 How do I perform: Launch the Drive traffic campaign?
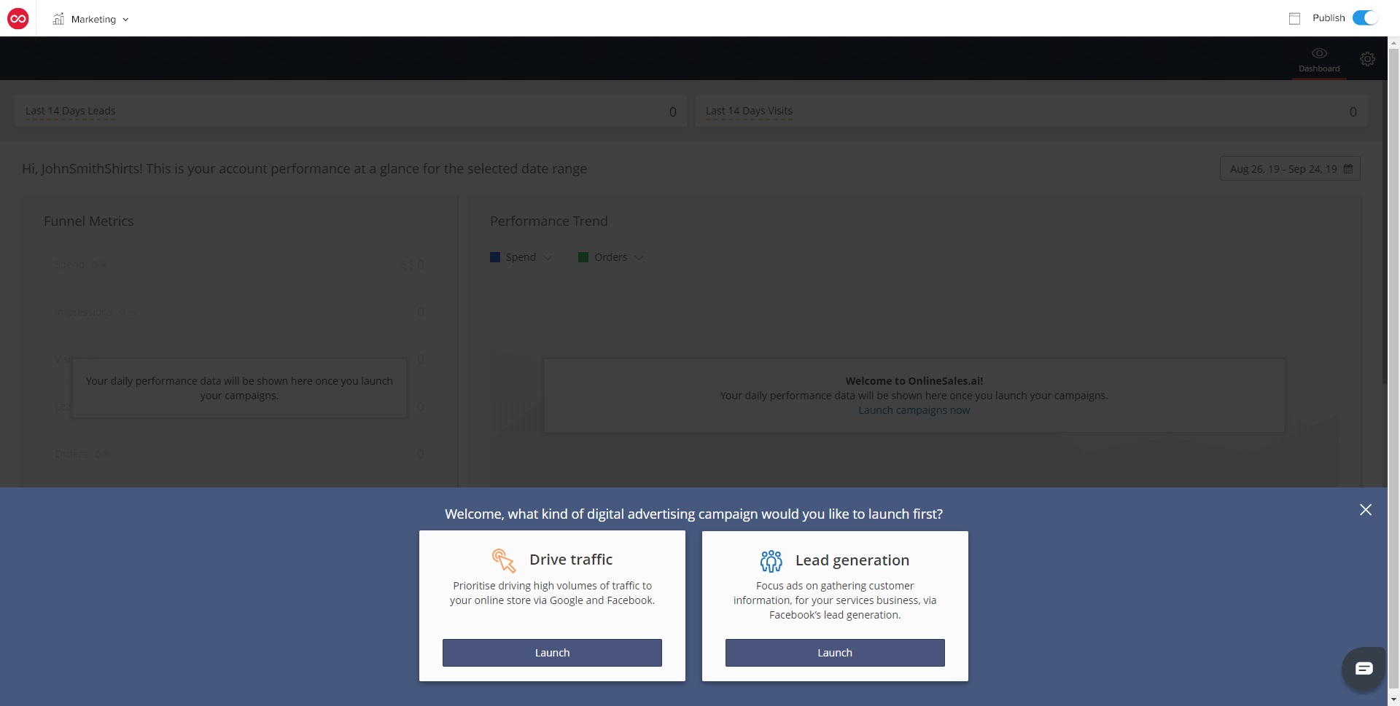point(552,653)
